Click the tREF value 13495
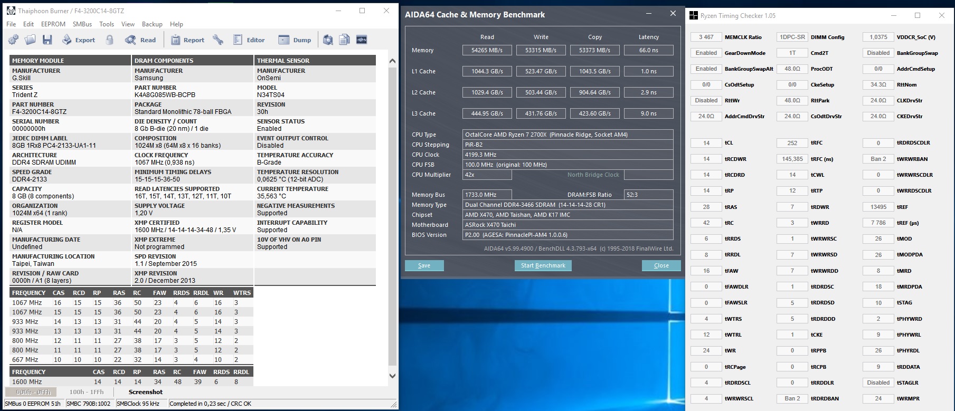The width and height of the screenshot is (955, 411). [x=878, y=207]
